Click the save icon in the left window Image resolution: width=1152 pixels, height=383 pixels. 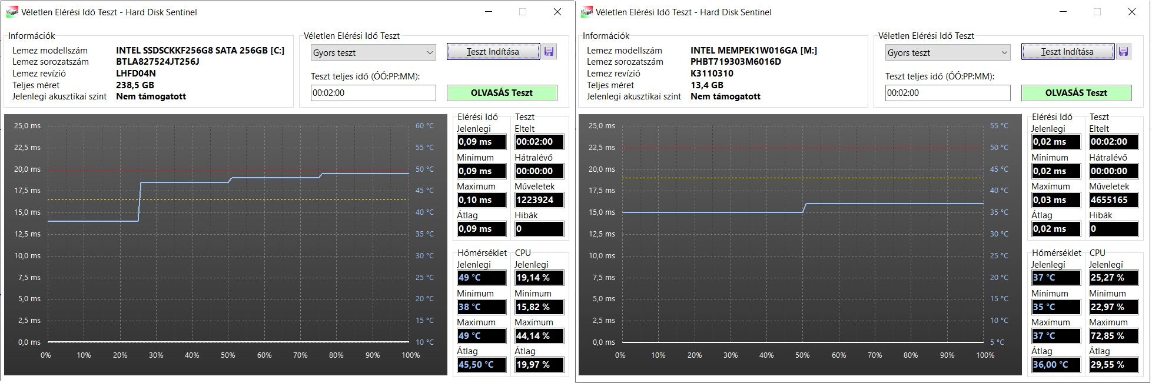[549, 52]
